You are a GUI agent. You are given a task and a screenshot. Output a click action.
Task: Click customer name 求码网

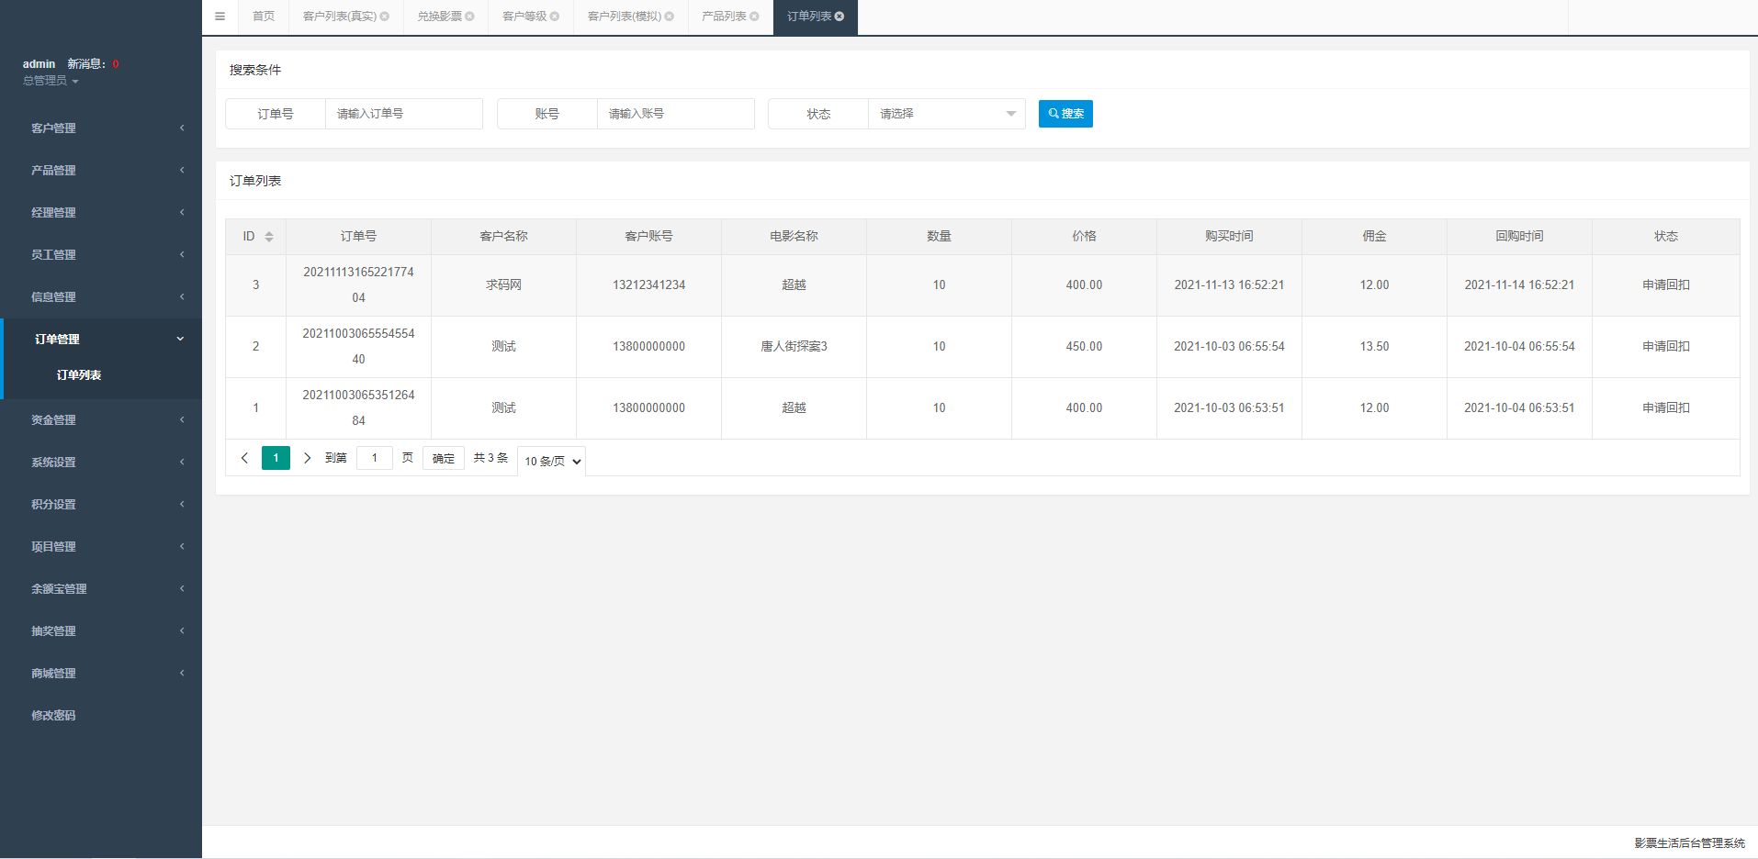click(x=503, y=285)
